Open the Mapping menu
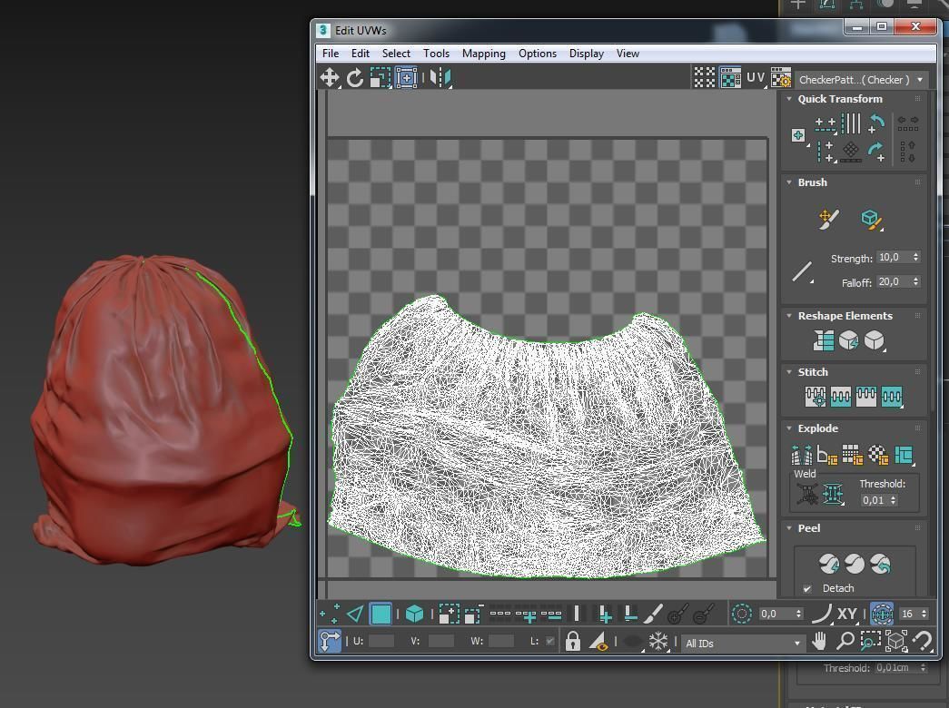949x708 pixels. pyautogui.click(x=483, y=54)
